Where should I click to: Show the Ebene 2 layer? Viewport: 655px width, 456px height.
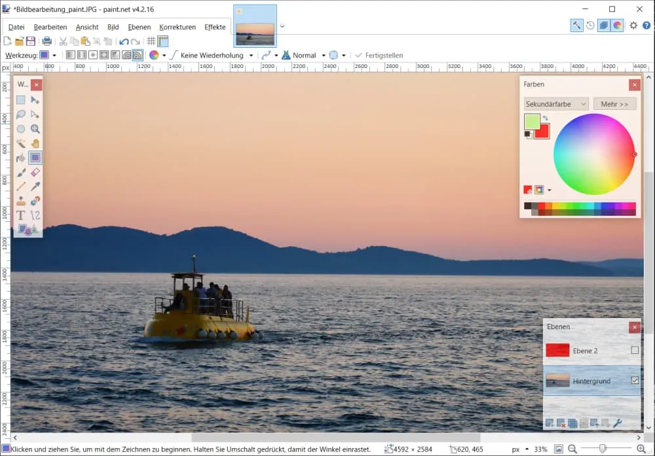coord(634,350)
